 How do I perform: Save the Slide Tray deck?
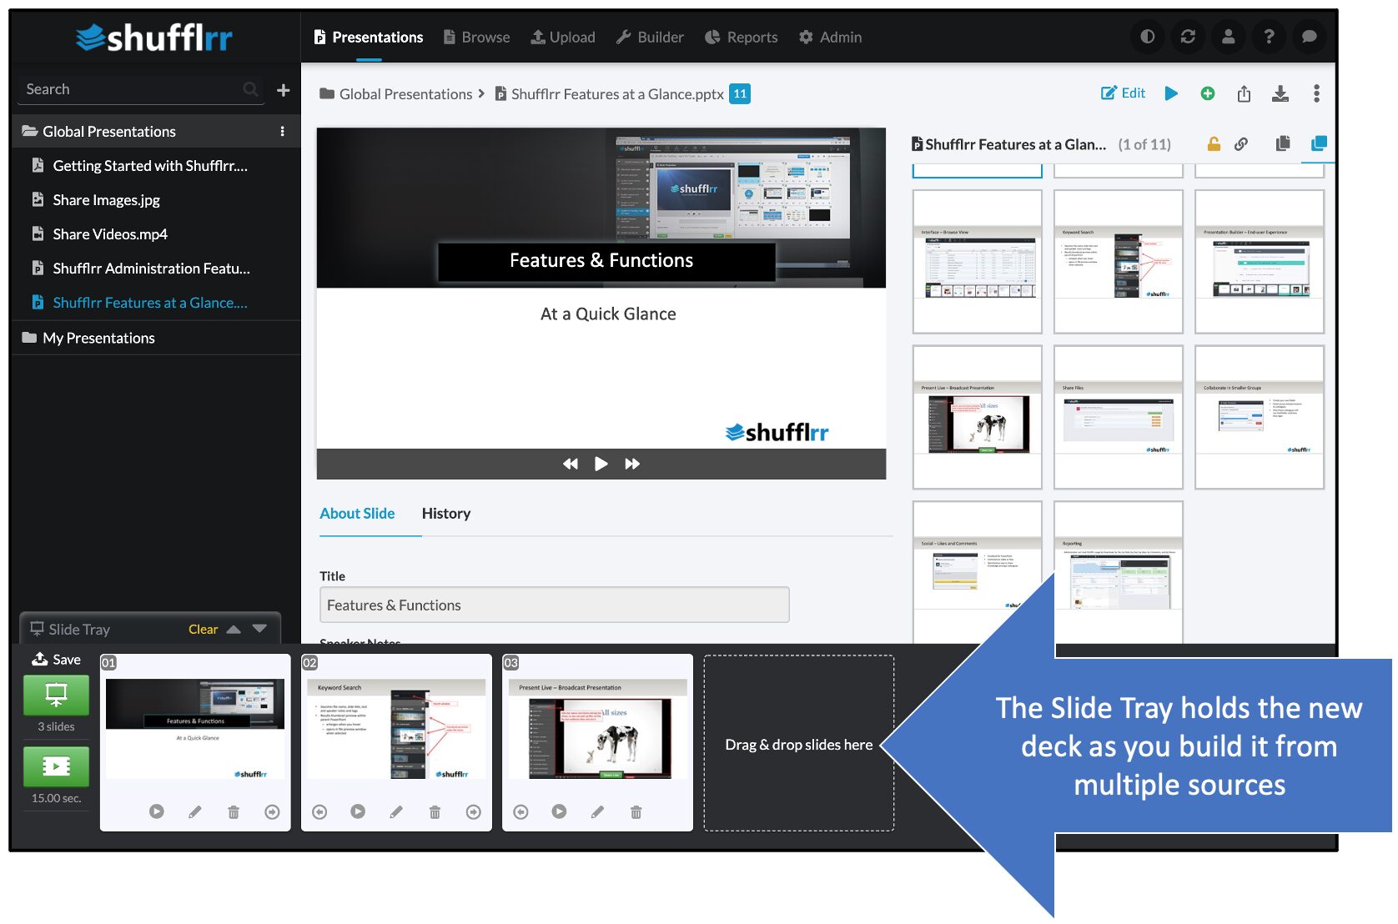pyautogui.click(x=57, y=660)
